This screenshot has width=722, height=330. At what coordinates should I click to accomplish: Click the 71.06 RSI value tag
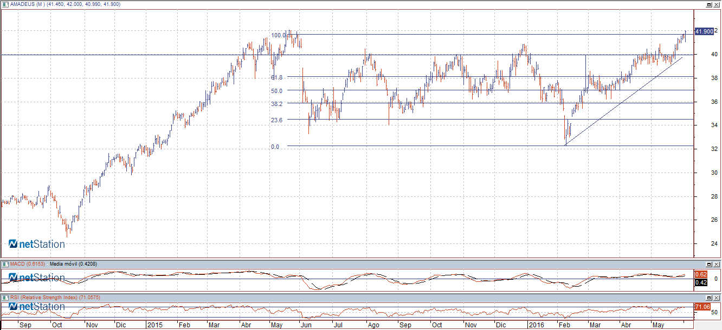click(x=702, y=307)
